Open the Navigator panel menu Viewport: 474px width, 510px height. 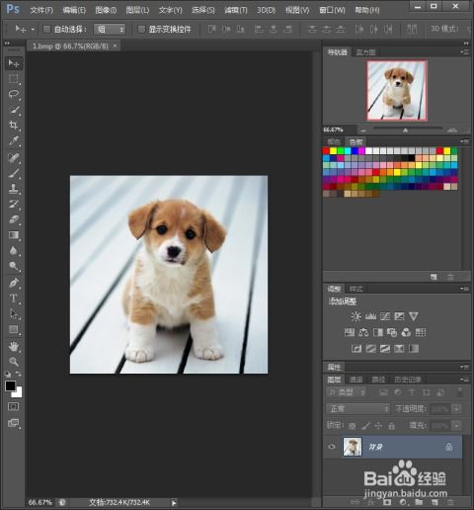point(464,52)
